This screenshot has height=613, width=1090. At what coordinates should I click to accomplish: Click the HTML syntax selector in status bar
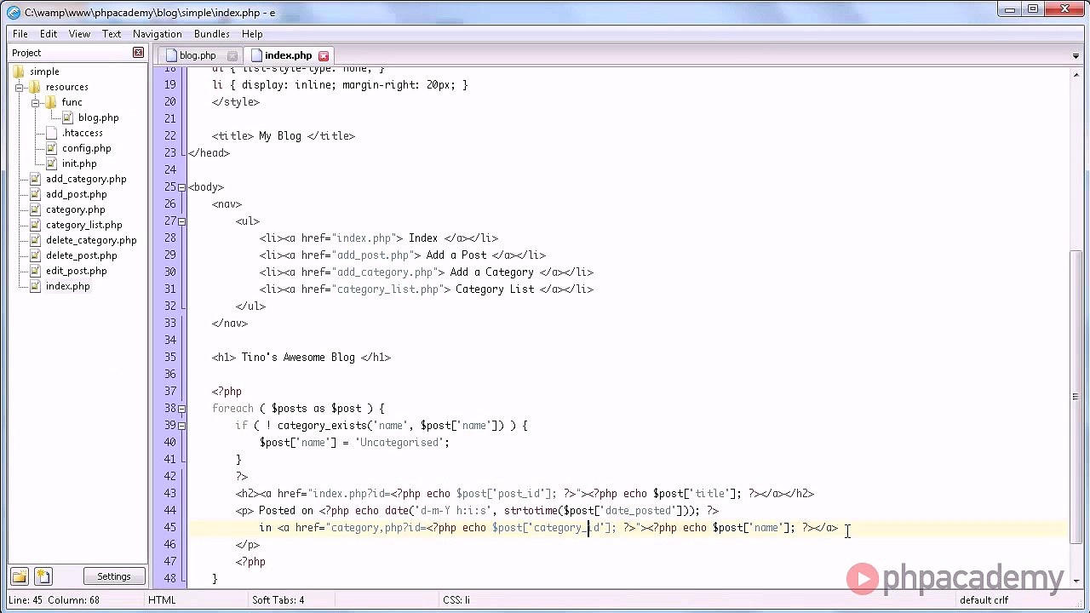pyautogui.click(x=162, y=600)
